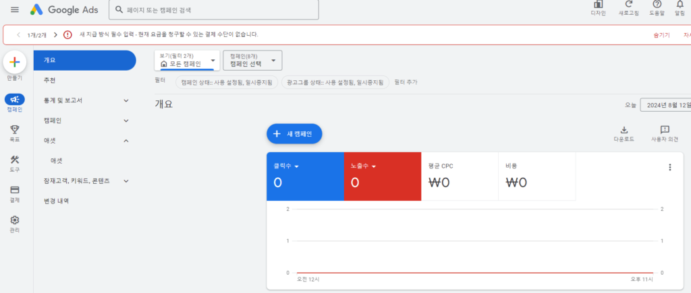
Task: Click the 새 캠페인 button
Action: point(294,134)
